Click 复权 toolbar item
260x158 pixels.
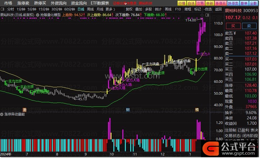[129, 9]
